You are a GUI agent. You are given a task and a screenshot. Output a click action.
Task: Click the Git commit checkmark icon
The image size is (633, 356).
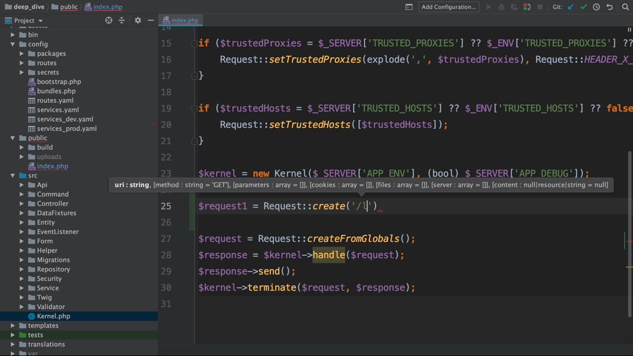pyautogui.click(x=583, y=7)
